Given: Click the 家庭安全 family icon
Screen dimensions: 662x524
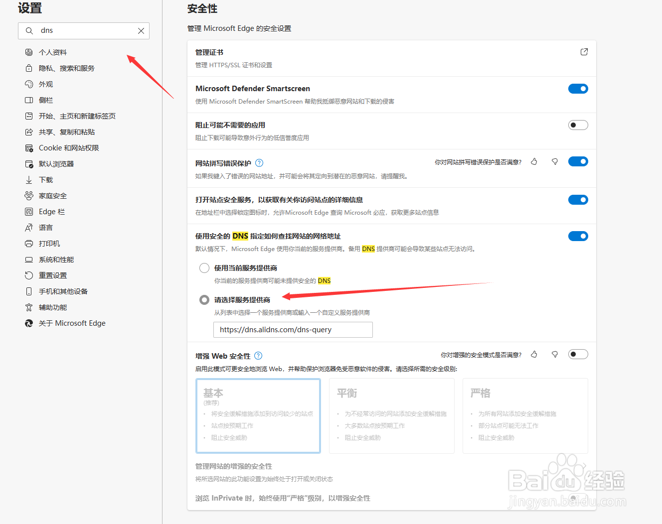Looking at the screenshot, I should (x=29, y=196).
